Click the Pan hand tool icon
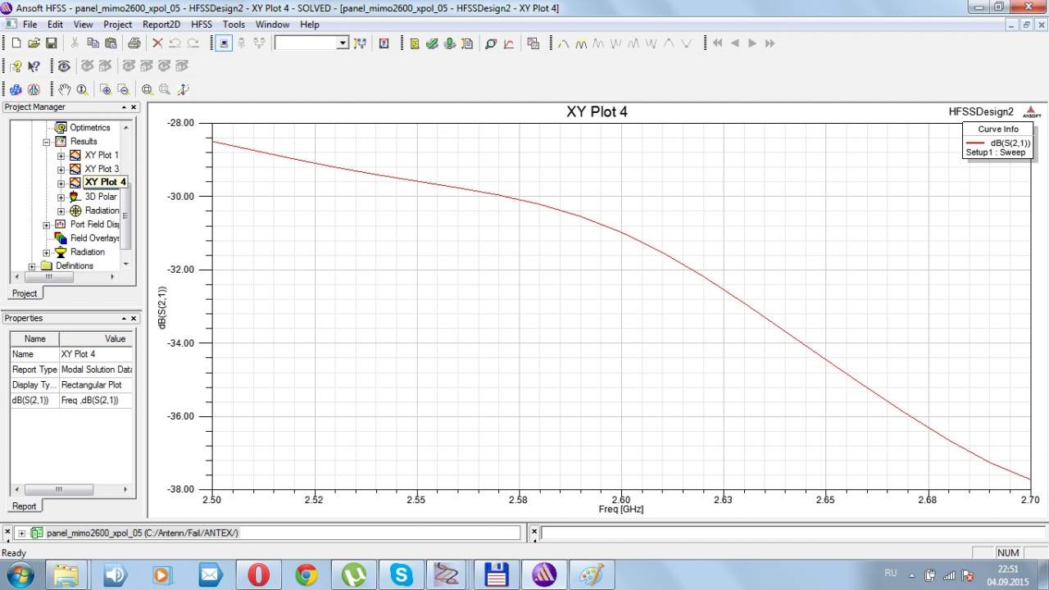 [x=65, y=89]
